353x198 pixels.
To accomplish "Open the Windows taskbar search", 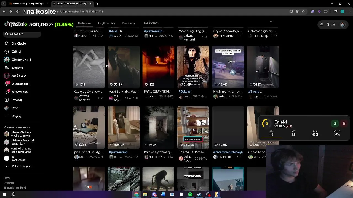I will (13, 194).
